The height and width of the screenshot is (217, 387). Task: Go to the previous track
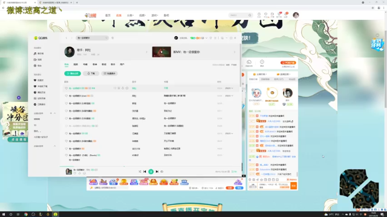145,171
